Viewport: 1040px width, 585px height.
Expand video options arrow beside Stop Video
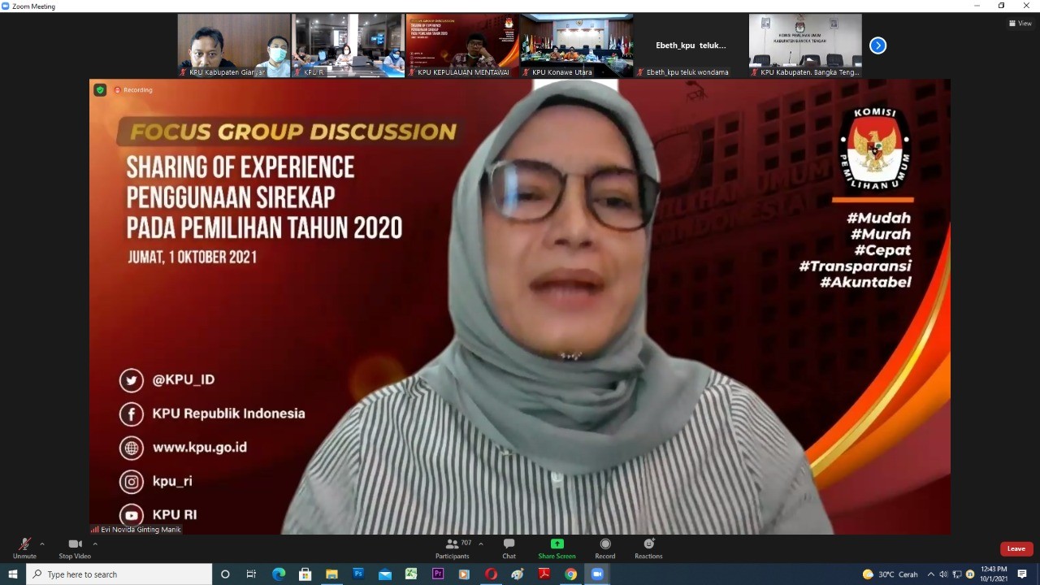click(95, 544)
